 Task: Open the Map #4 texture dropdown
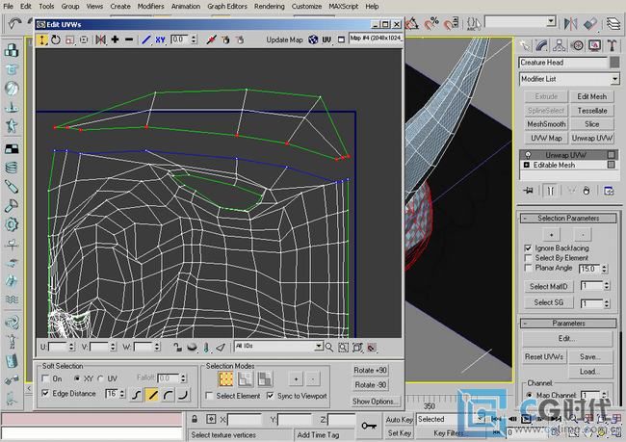(x=376, y=39)
